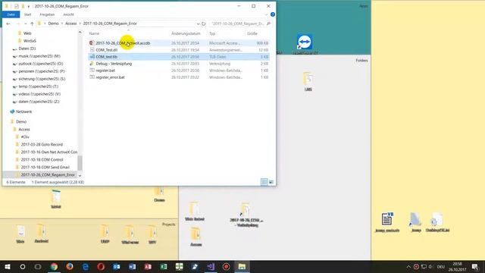This screenshot has width=485, height=273.
Task: Click the Explorer forward arrow
Action: 18,24
